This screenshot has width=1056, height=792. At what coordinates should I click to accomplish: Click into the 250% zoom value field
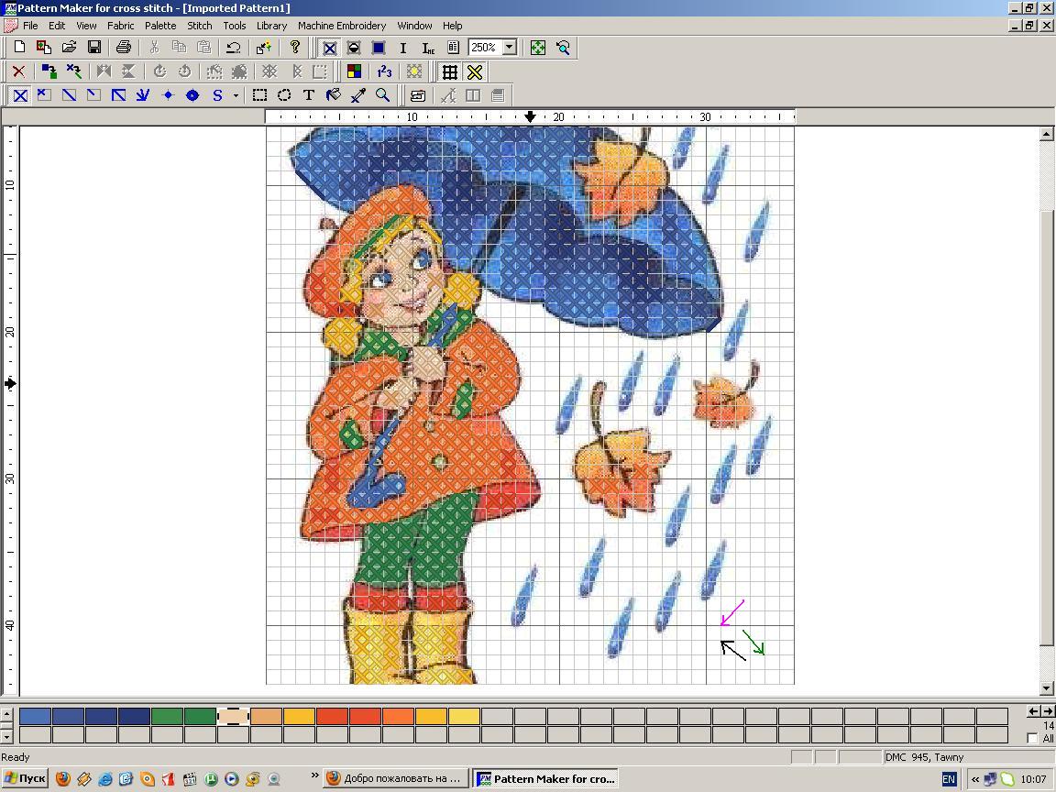[x=485, y=48]
